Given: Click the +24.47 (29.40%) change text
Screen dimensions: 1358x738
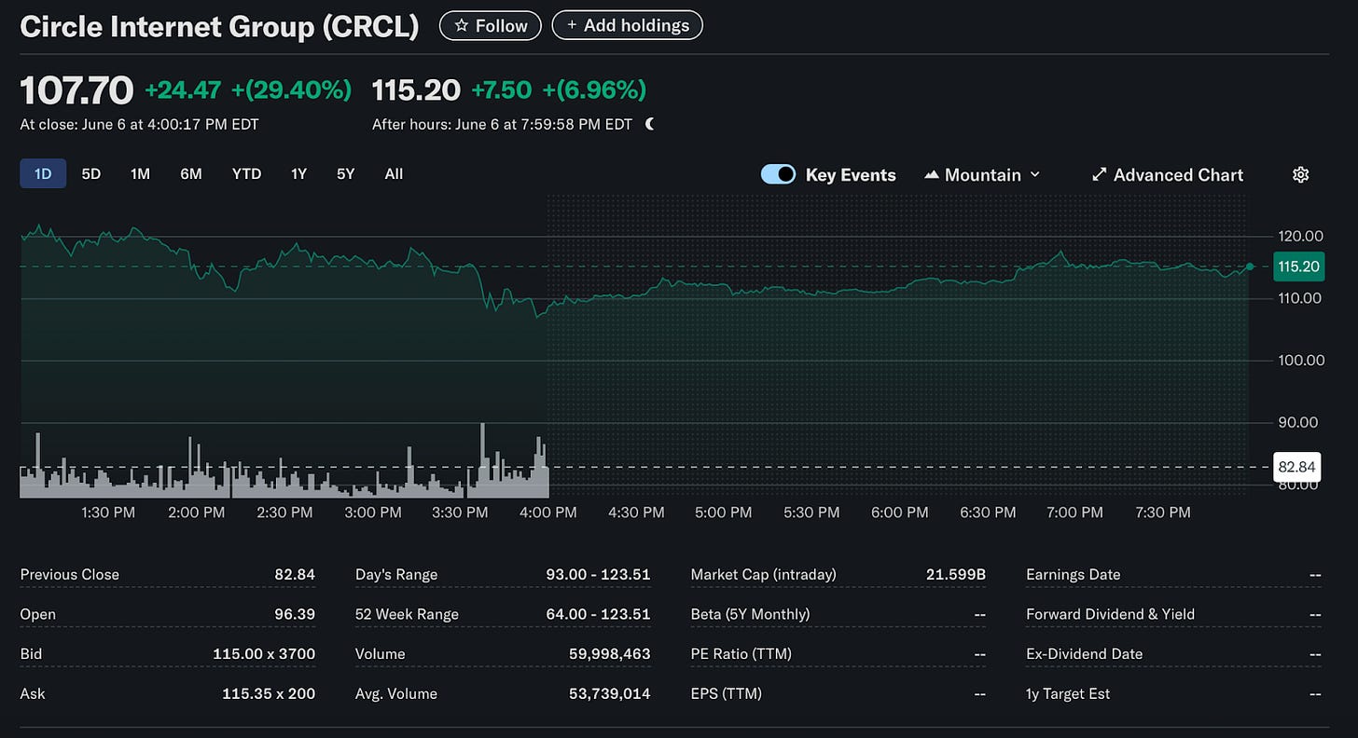Looking at the screenshot, I should click(248, 90).
